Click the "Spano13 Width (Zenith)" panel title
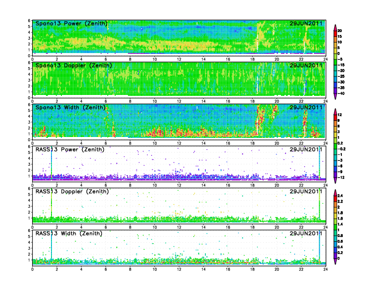 [x=70, y=108]
